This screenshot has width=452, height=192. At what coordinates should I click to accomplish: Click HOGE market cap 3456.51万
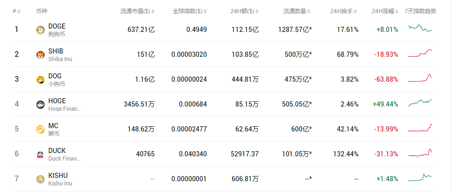[139, 104]
